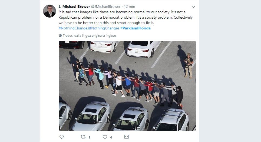Viewport: 261px width, 142px height.
Task: Click the J. Michael Brewer display name
Action: (x=74, y=7)
